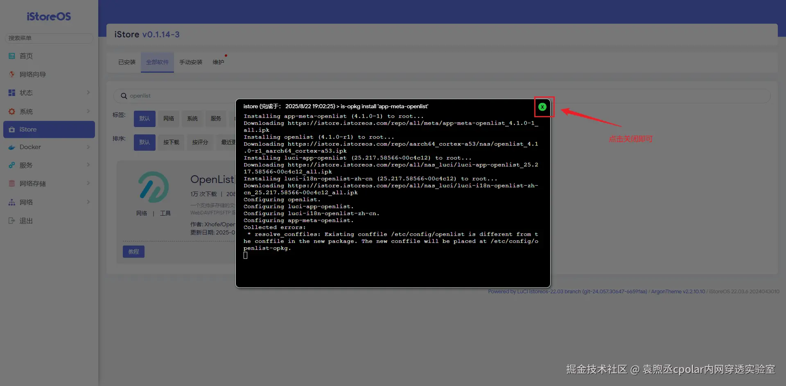Expand the 服务 menu chevron

tap(88, 165)
